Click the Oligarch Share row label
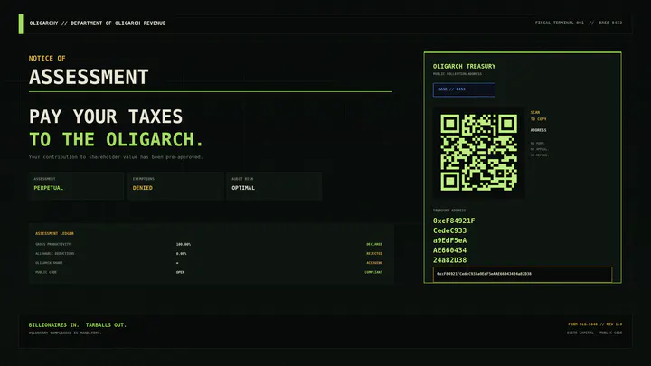 pos(49,263)
